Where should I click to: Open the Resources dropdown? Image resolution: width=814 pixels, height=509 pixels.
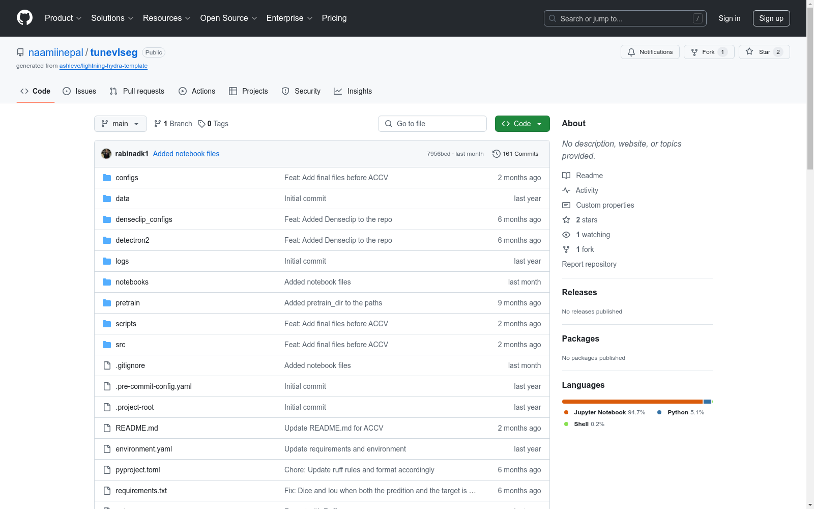click(x=167, y=18)
